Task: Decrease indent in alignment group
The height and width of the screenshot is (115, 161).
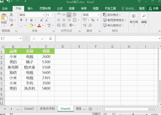Action: pyautogui.click(x=59, y=25)
